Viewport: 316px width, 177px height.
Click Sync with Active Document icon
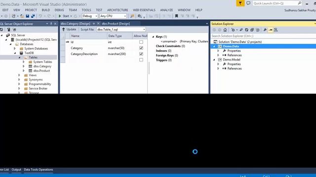tap(241, 30)
